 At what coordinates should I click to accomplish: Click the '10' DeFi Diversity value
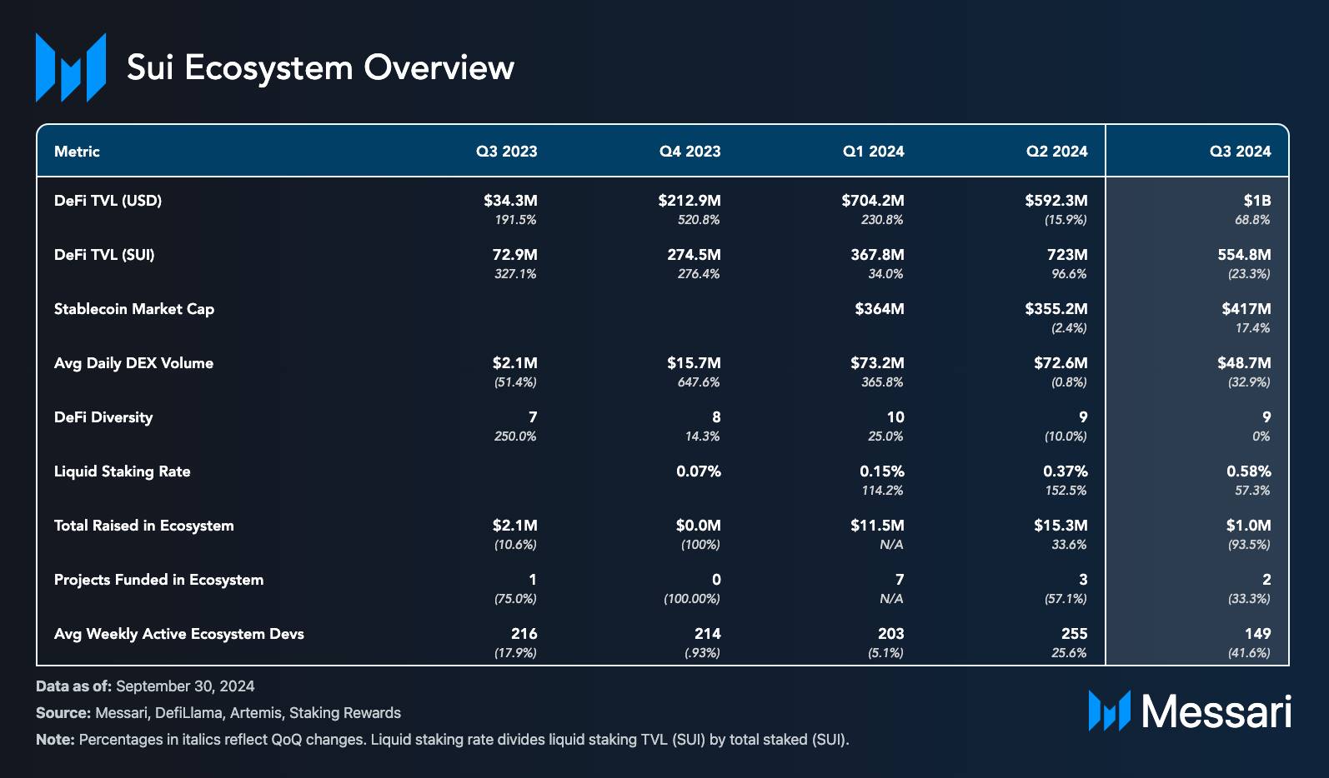895,417
